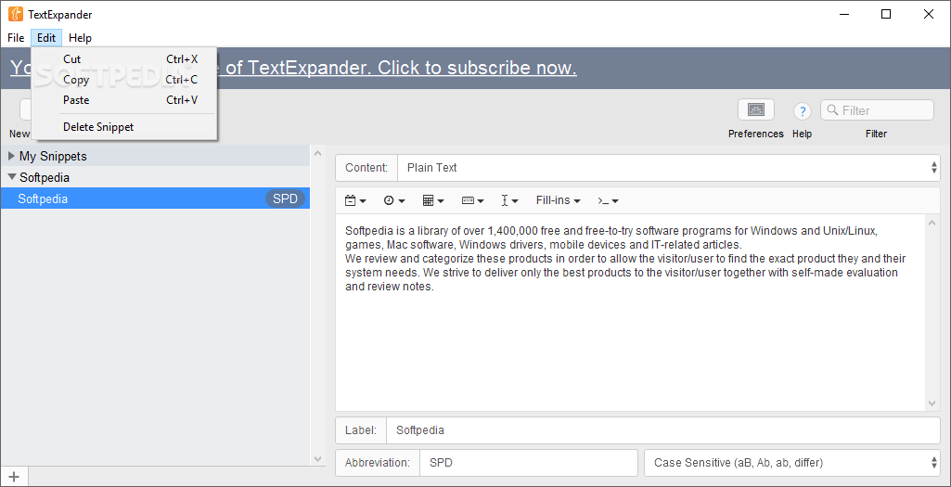This screenshot has width=951, height=487.
Task: Click the magnifier icon in Filter box
Action: [x=833, y=109]
